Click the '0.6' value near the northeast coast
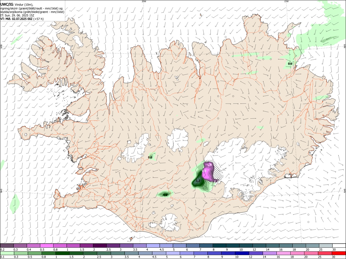The image size is (346, 259). coord(290,64)
